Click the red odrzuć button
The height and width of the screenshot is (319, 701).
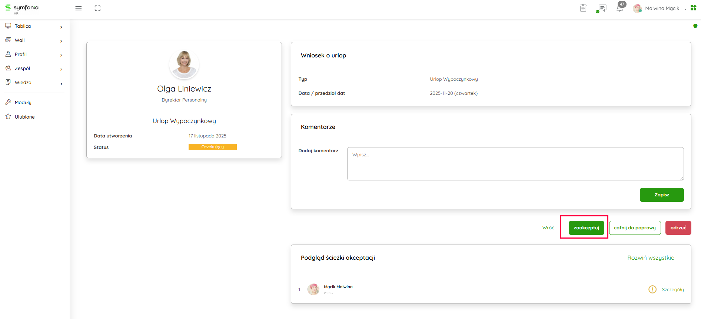[x=678, y=228]
